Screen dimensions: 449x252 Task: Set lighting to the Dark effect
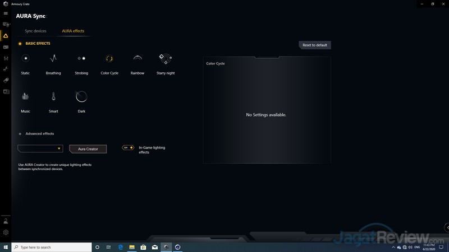tap(81, 96)
